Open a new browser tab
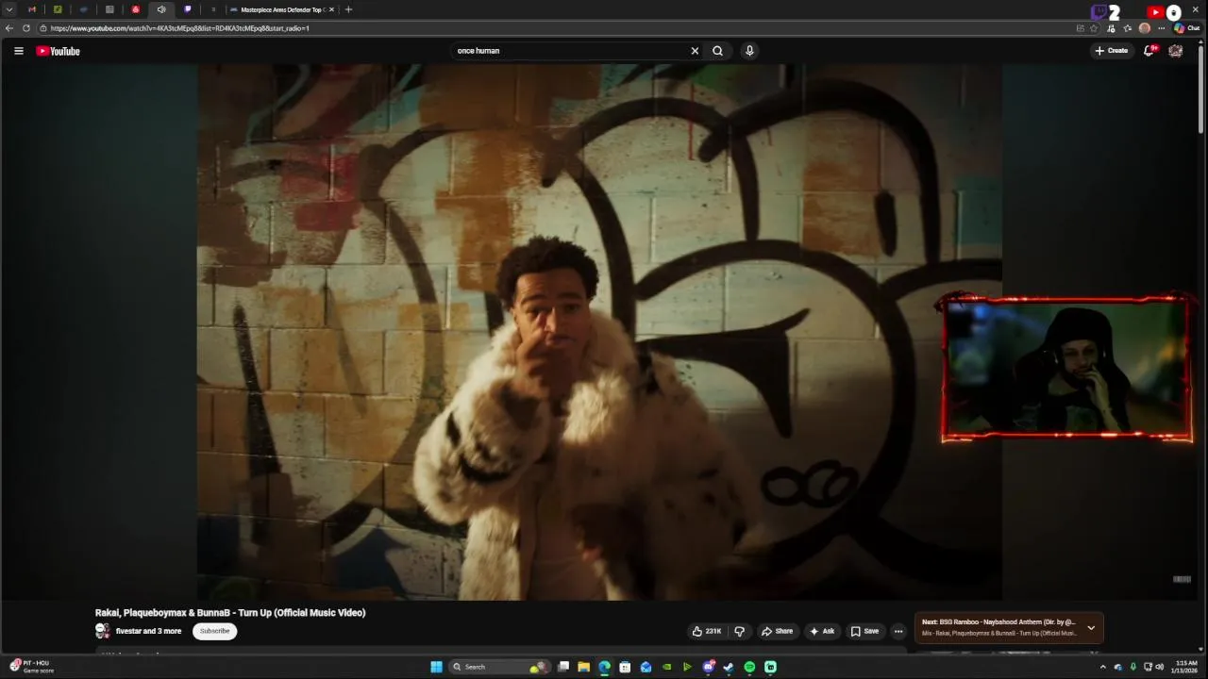1208x679 pixels. (x=348, y=9)
